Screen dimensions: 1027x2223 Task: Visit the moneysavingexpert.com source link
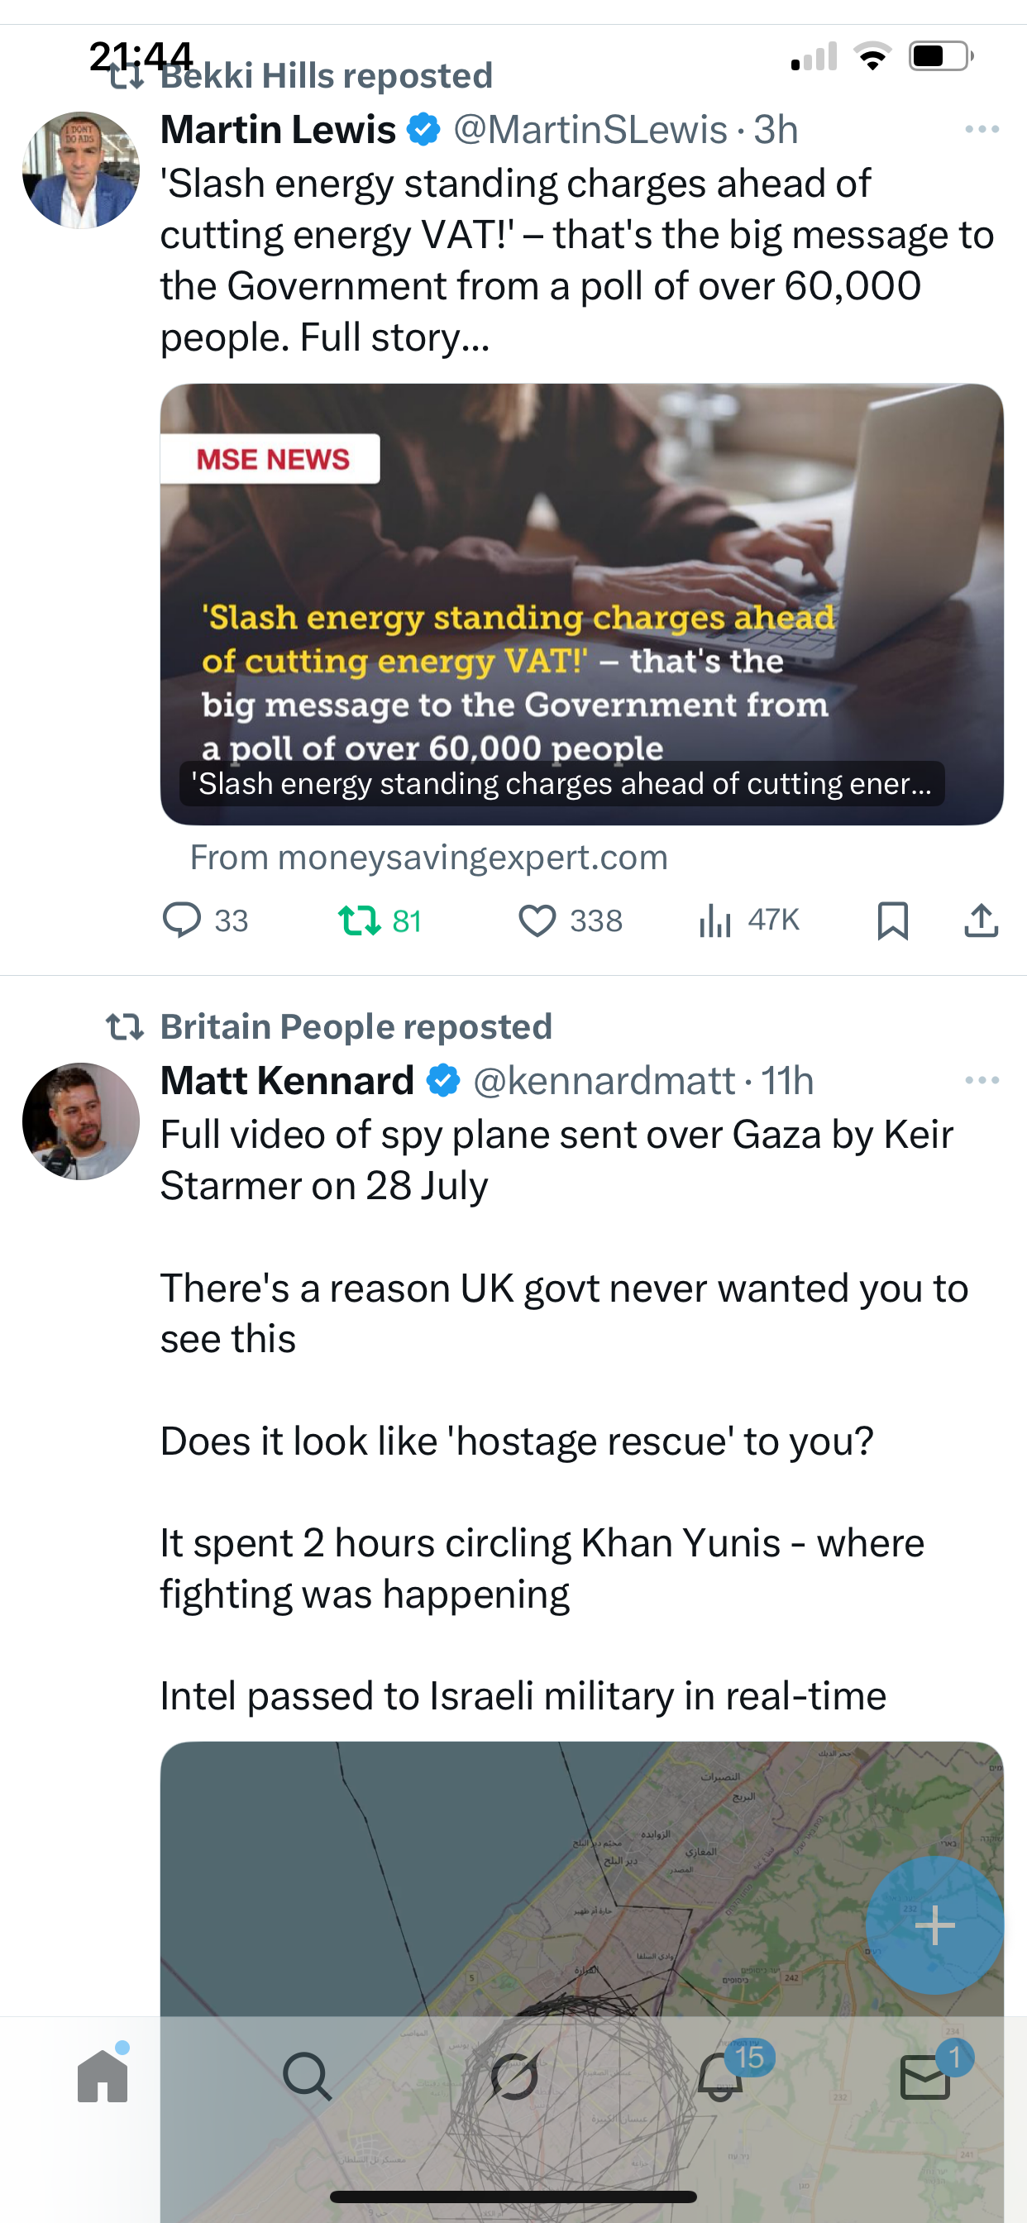click(429, 858)
